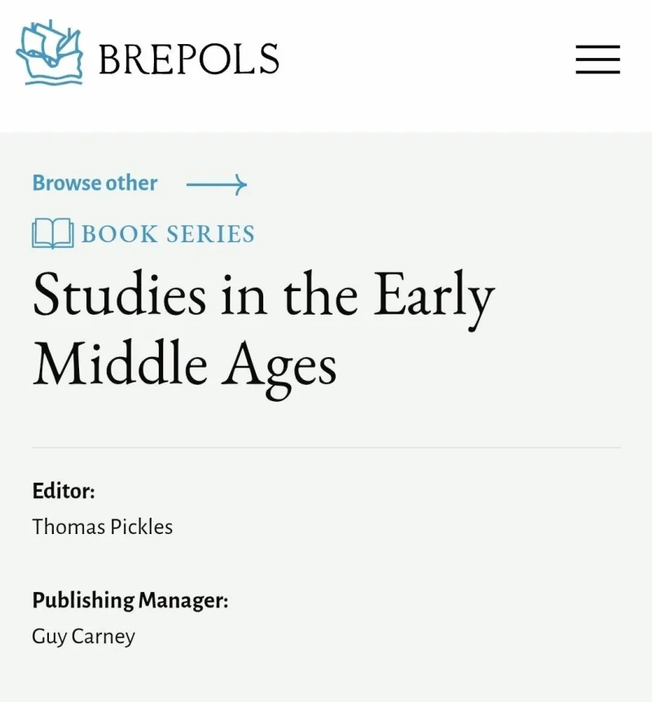Click the word Studies in the heading
The width and height of the screenshot is (652, 702).
coord(120,294)
